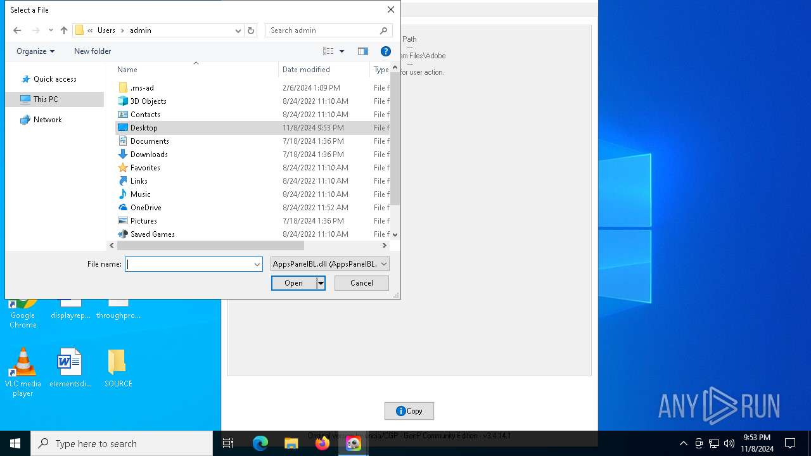Open File Explorer from taskbar
The image size is (811, 456).
[x=291, y=443]
